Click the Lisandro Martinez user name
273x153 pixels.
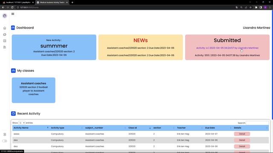pyautogui.click(x=256, y=28)
